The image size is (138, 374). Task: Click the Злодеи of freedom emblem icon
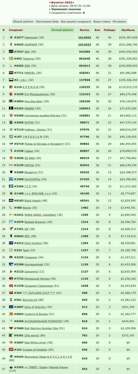11,349
